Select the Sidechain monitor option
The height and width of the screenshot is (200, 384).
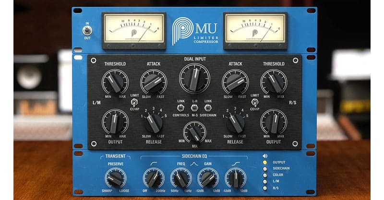pyautogui.click(x=265, y=169)
